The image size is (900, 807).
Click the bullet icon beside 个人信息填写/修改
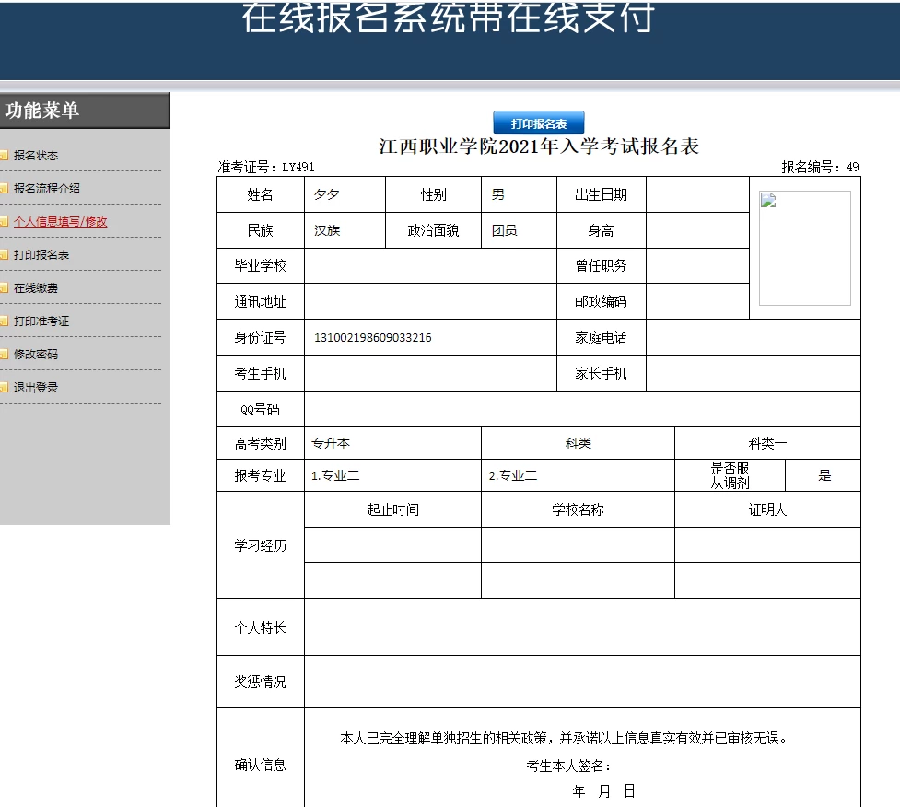(x=5, y=222)
